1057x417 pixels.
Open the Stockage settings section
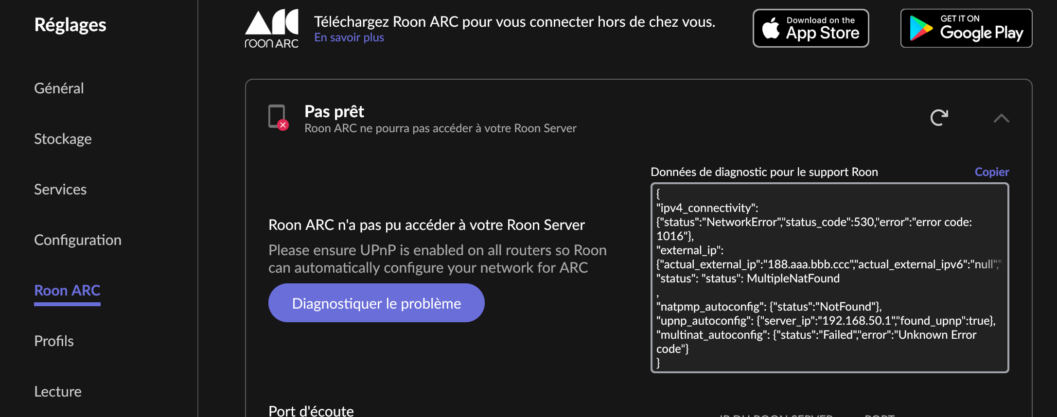(x=63, y=139)
